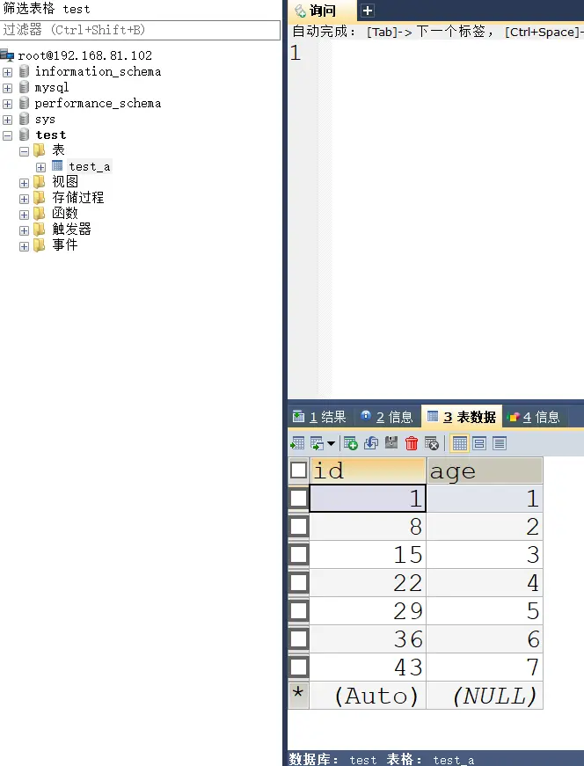Click the save changes floppy disk icon
Image resolution: width=584 pixels, height=766 pixels.
[391, 443]
